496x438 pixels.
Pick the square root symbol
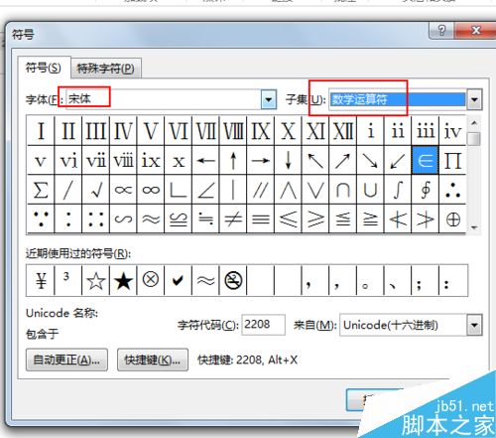click(96, 190)
